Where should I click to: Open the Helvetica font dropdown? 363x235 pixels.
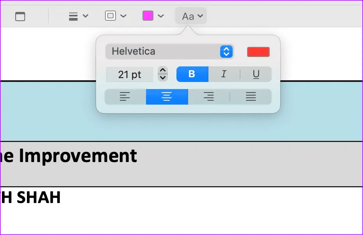tap(169, 52)
